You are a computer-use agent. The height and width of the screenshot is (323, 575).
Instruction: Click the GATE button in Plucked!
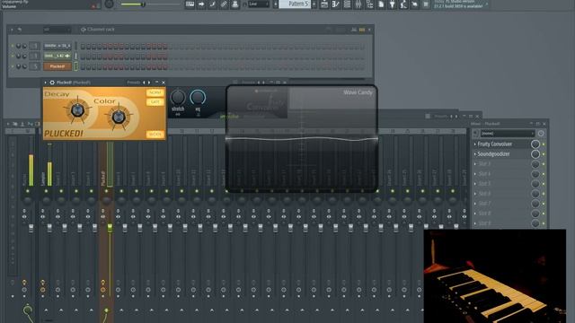click(x=155, y=102)
